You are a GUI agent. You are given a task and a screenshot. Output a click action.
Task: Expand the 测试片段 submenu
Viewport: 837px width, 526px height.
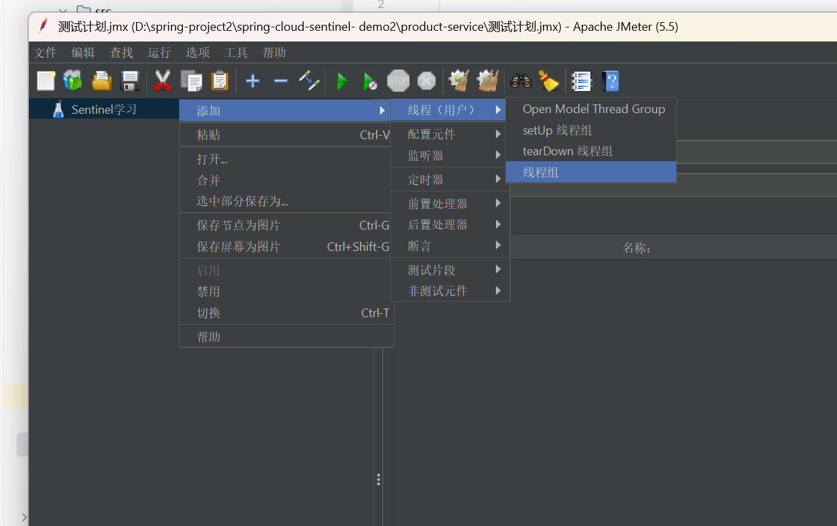pyautogui.click(x=450, y=270)
